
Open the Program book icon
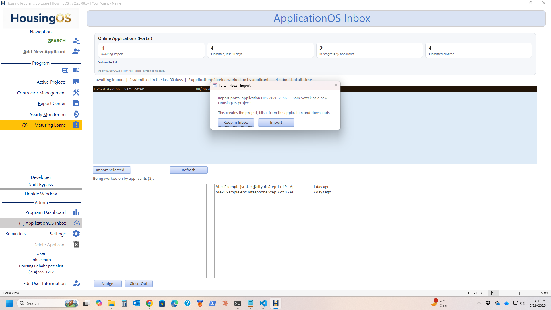pos(76,70)
